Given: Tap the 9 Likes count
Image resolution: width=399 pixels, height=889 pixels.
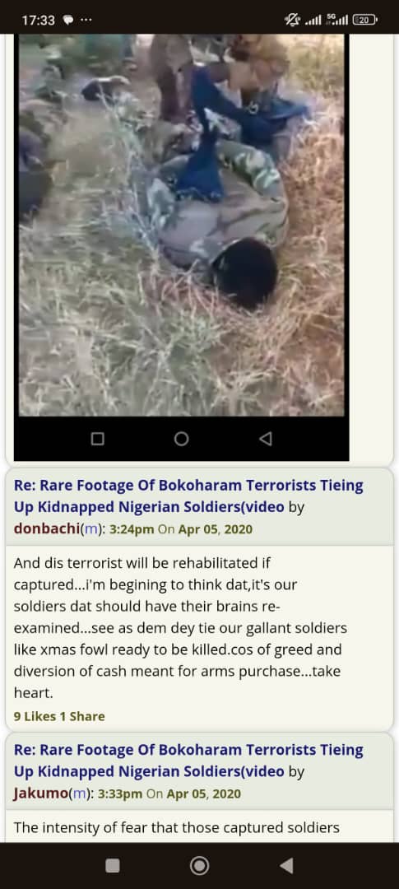Looking at the screenshot, I should tap(35, 716).
